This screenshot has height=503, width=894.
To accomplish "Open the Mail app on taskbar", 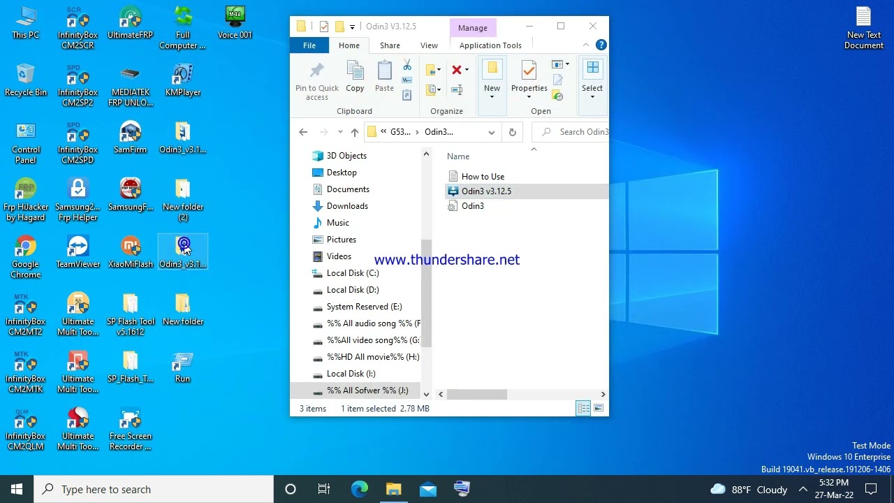I will tap(427, 489).
